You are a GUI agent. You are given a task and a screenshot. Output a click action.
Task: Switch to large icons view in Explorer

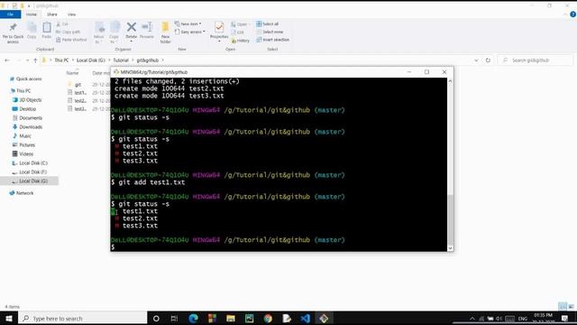point(571,307)
